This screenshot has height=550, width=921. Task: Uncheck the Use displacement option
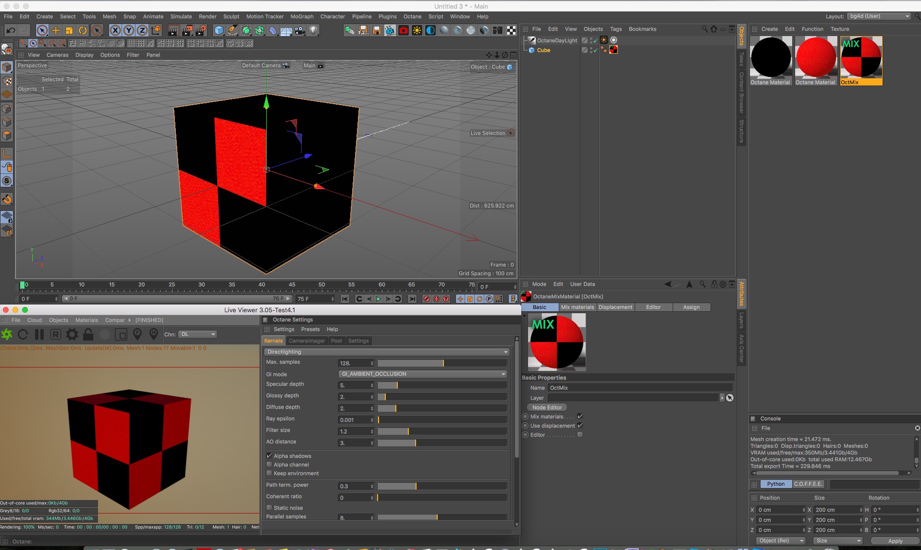click(x=580, y=426)
